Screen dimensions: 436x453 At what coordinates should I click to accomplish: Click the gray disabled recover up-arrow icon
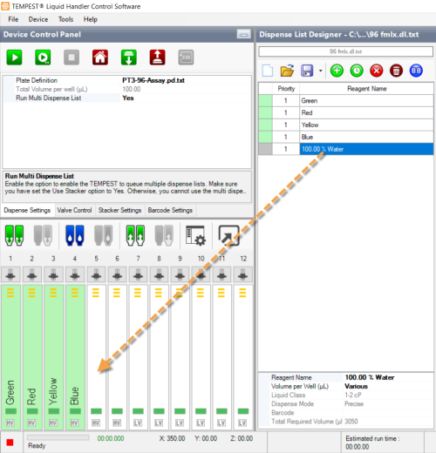point(164,235)
